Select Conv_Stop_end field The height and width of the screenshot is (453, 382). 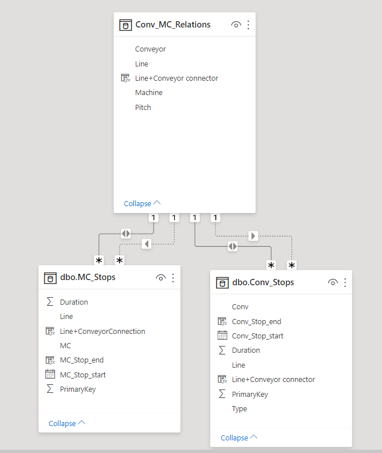[x=257, y=321]
